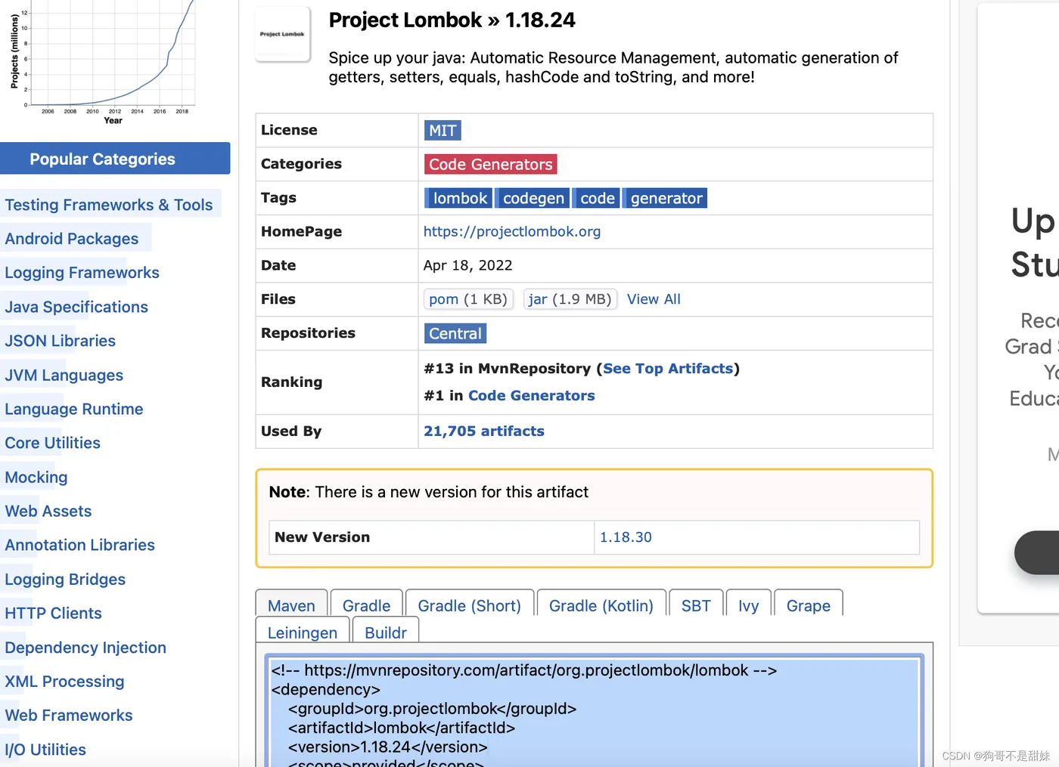Image resolution: width=1059 pixels, height=767 pixels.
Task: Click View All files link
Action: coord(654,299)
